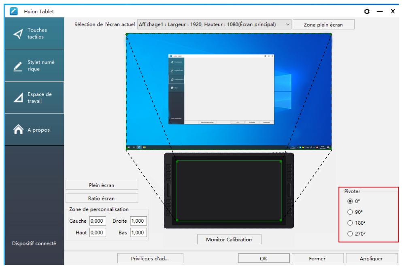Image resolution: width=402 pixels, height=266 pixels.
Task: Minimize the Huion Tablet window
Action: coord(380,12)
